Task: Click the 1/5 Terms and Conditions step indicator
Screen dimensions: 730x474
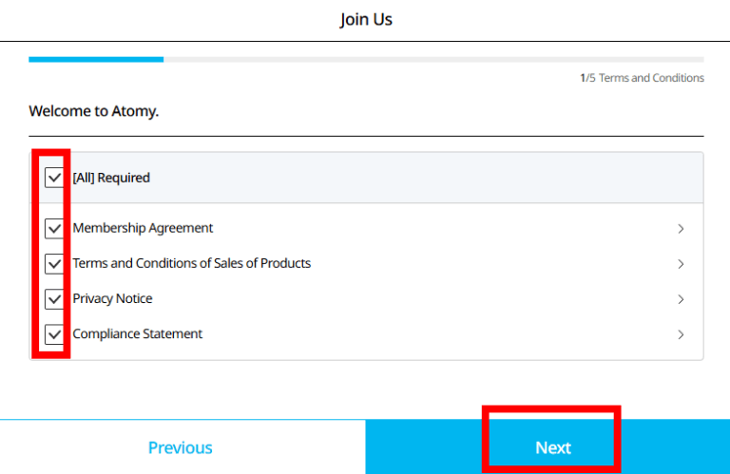Action: click(x=643, y=78)
